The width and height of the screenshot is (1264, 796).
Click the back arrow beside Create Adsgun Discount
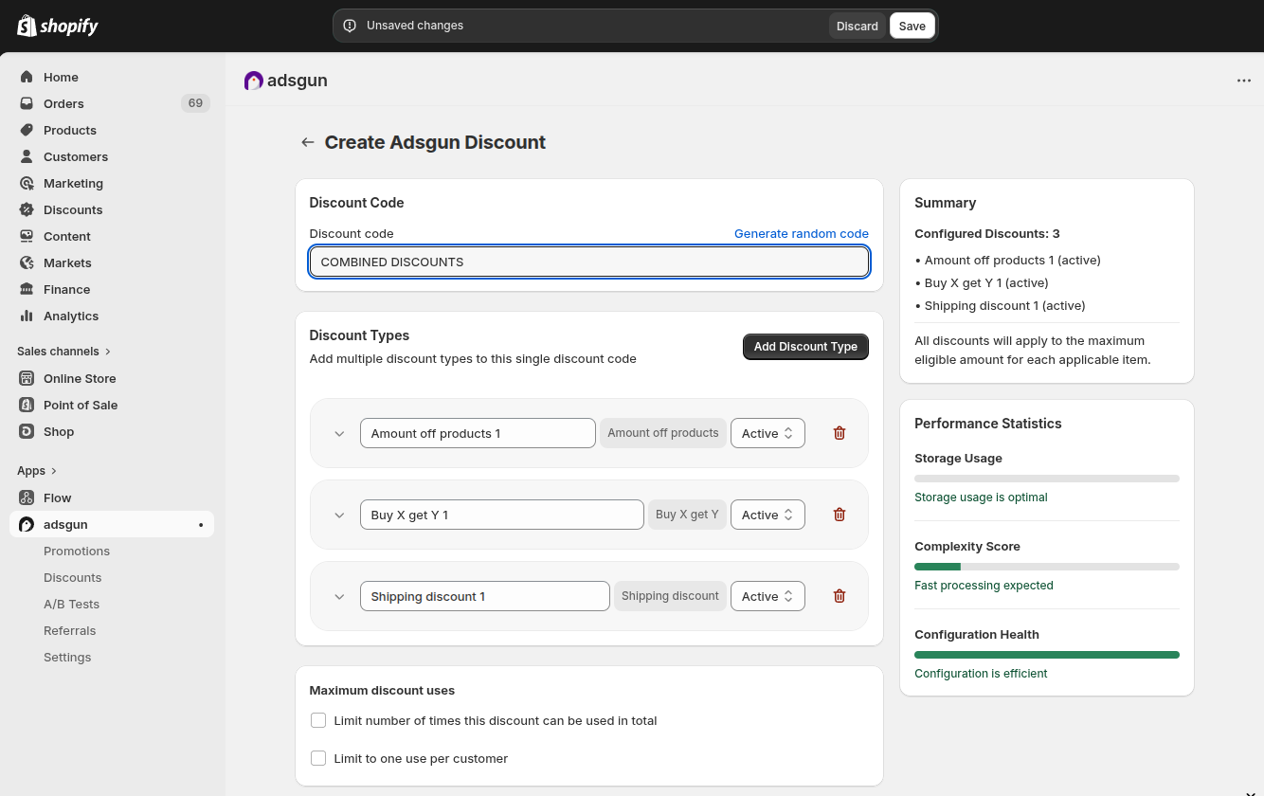click(x=307, y=142)
